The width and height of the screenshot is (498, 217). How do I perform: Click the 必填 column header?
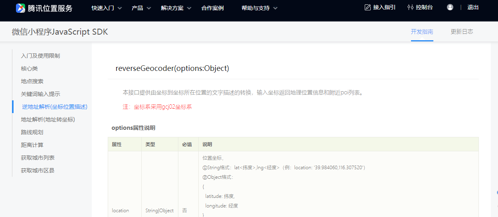187,145
